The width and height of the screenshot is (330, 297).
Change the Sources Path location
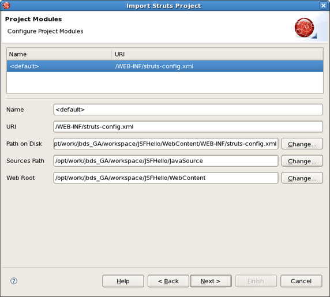click(x=302, y=161)
